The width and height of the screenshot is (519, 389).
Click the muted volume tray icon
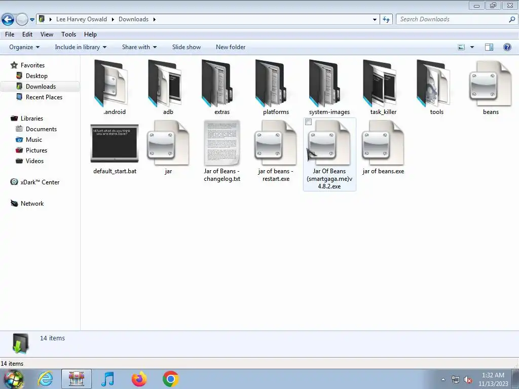click(x=468, y=380)
